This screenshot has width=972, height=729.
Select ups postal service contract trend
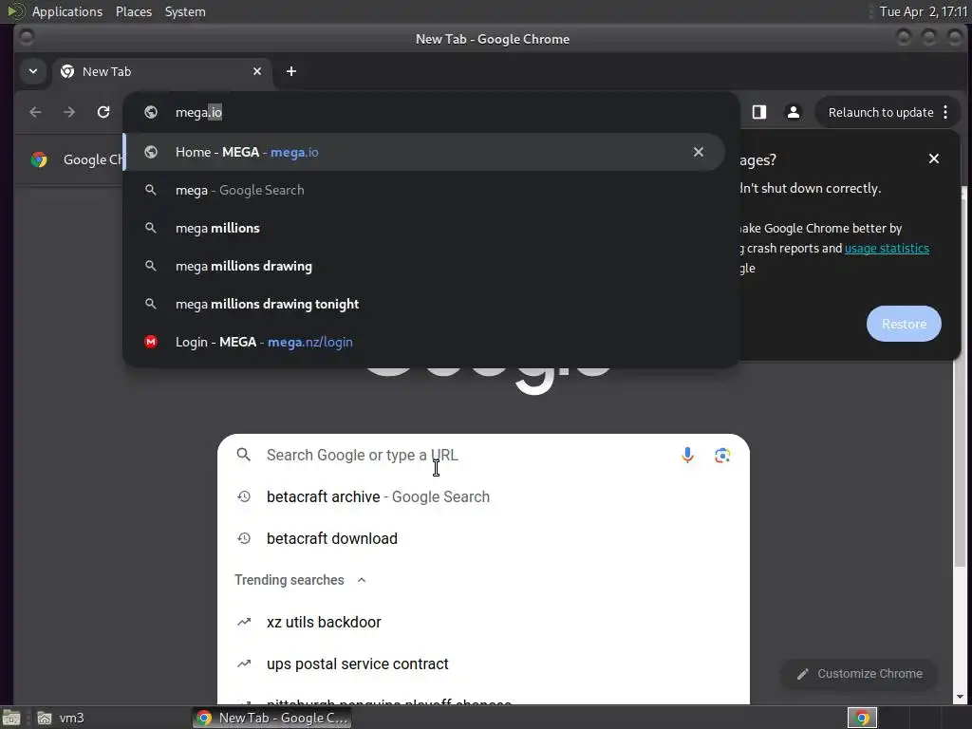pyautogui.click(x=483, y=664)
